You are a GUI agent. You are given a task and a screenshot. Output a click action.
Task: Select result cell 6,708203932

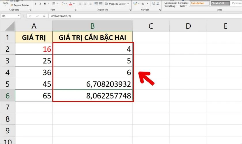pyautogui.click(x=92, y=84)
